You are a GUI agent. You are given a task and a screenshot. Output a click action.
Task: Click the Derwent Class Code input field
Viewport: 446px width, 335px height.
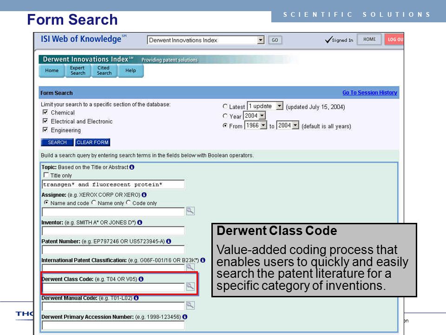[113, 288]
